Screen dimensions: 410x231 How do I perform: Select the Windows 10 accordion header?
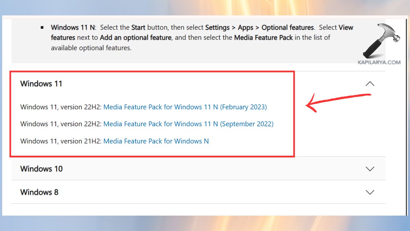41,169
